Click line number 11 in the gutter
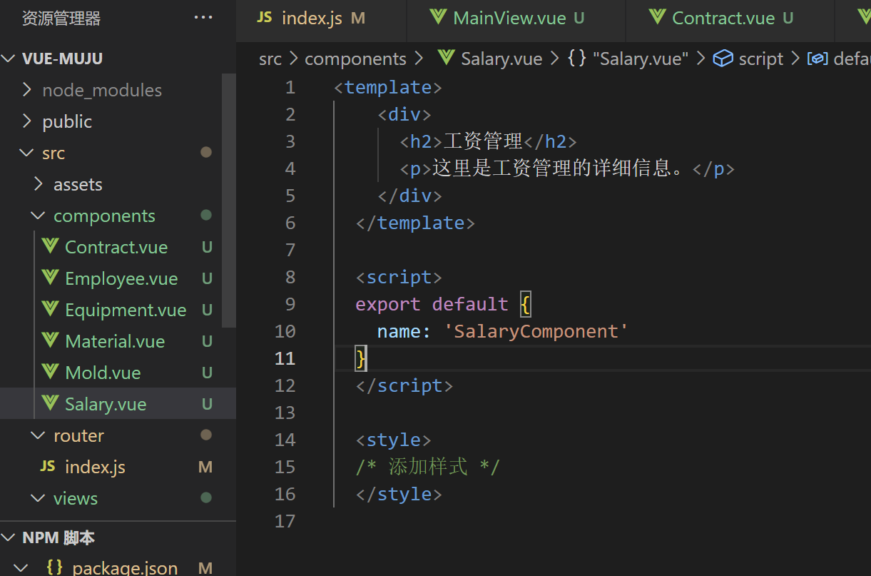Viewport: 871px width, 576px height. 285,358
